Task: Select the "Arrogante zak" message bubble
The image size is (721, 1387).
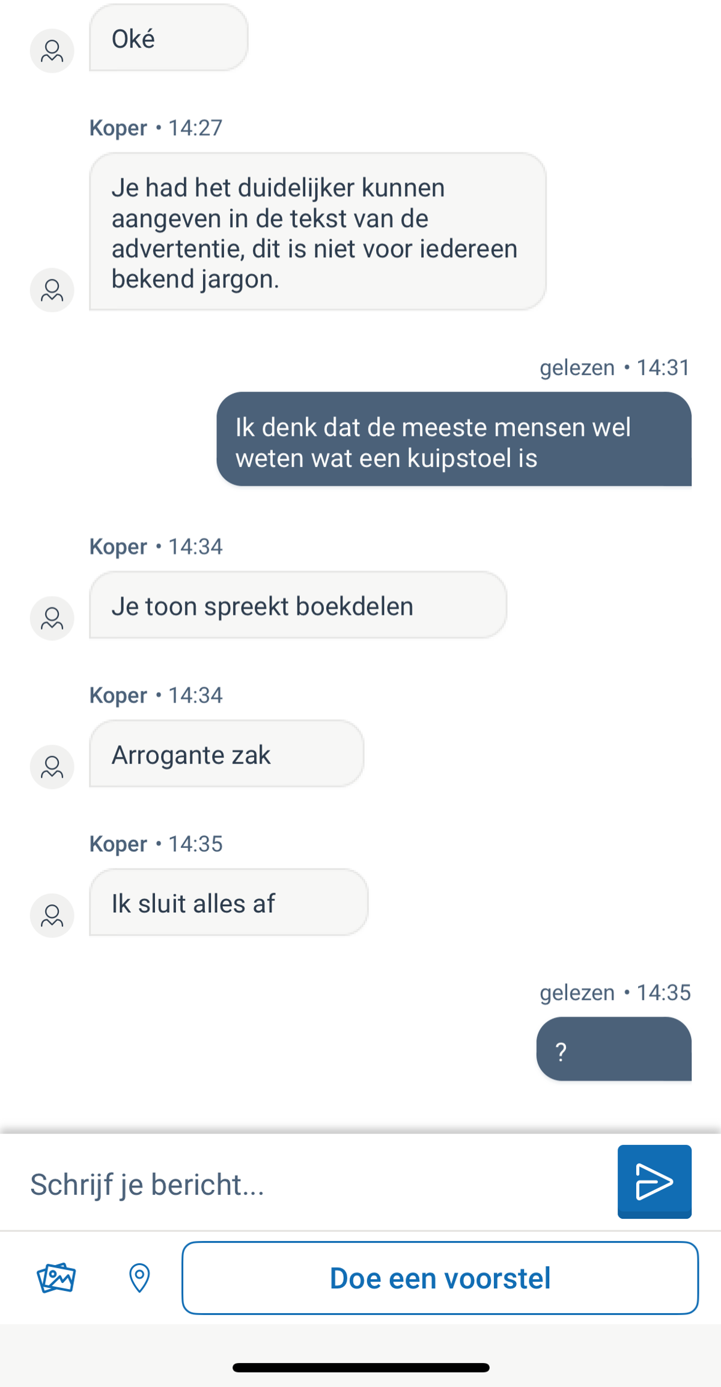Action: (x=226, y=754)
